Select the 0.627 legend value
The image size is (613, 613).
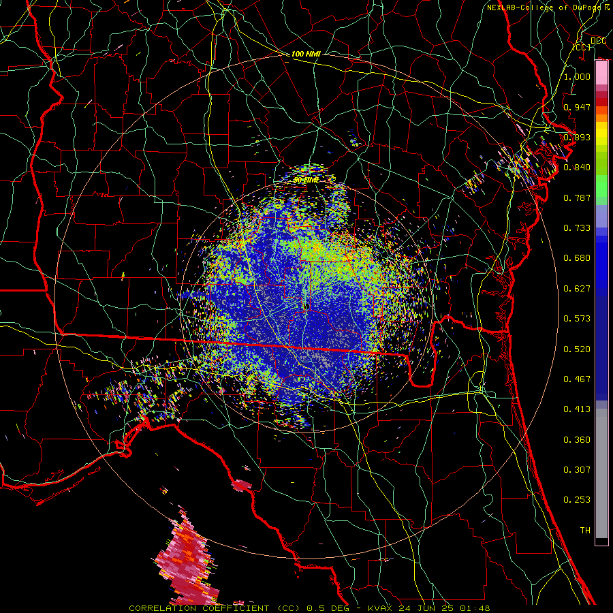coord(577,288)
